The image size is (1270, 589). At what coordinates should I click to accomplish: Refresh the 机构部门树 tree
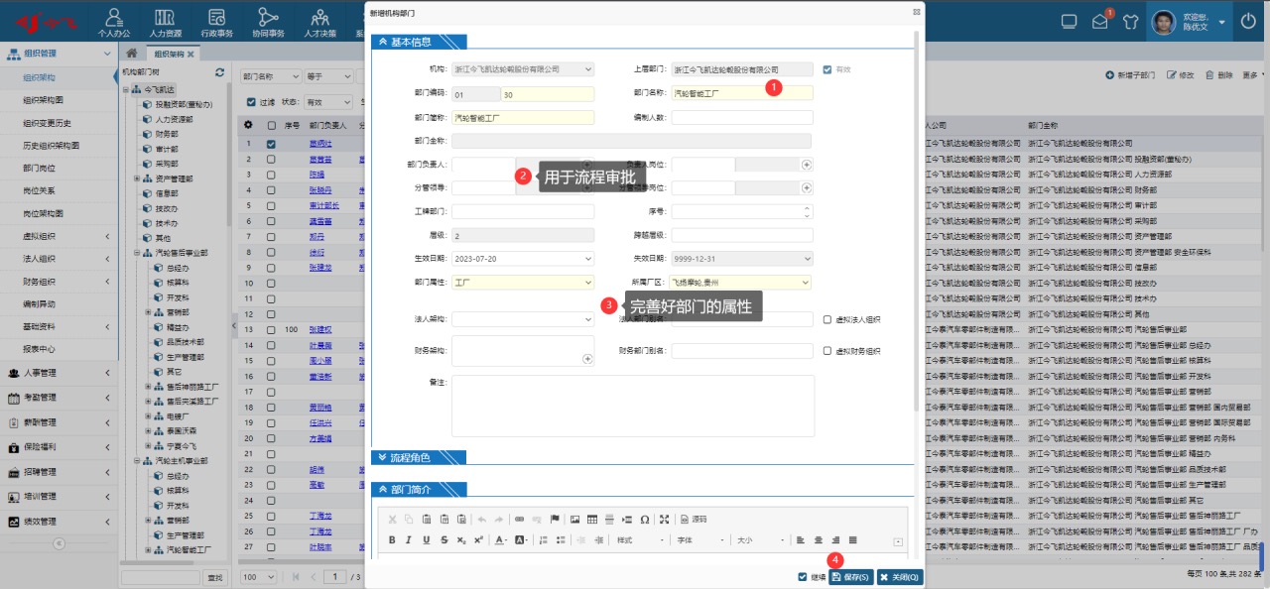pyautogui.click(x=219, y=72)
